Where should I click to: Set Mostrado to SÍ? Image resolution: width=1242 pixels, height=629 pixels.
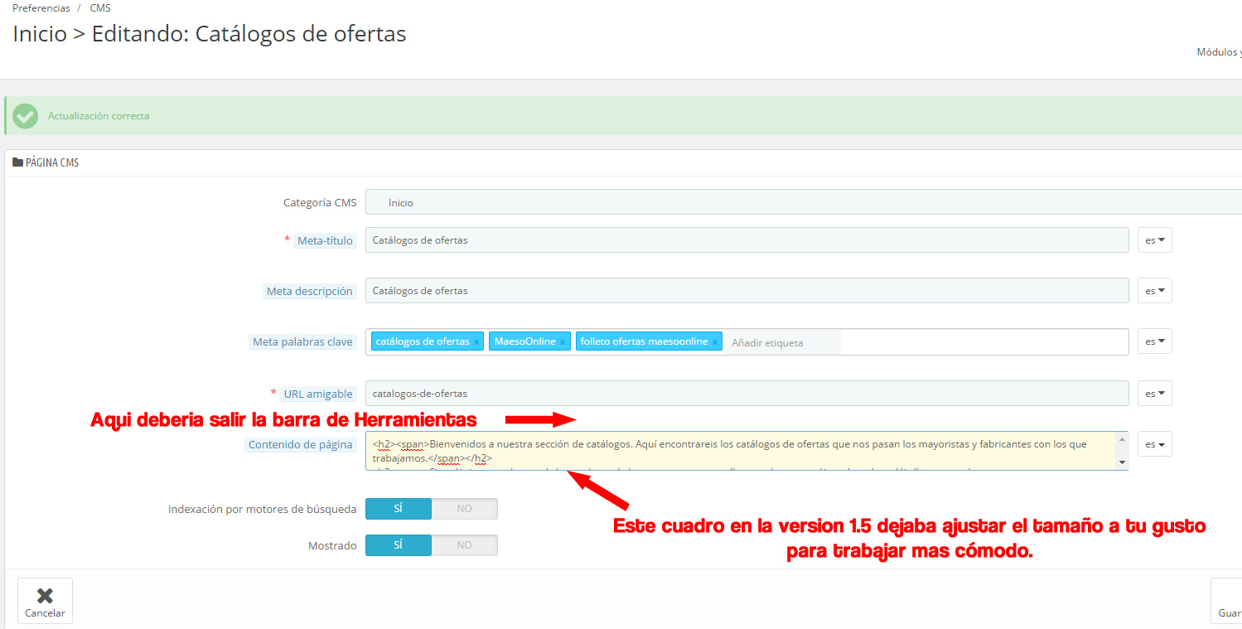[399, 545]
